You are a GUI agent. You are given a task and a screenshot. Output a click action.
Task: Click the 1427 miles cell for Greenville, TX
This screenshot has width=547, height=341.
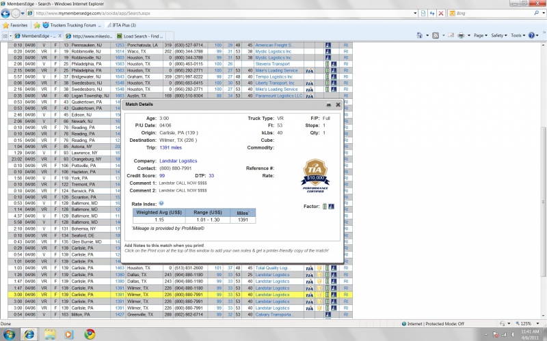pos(120,314)
